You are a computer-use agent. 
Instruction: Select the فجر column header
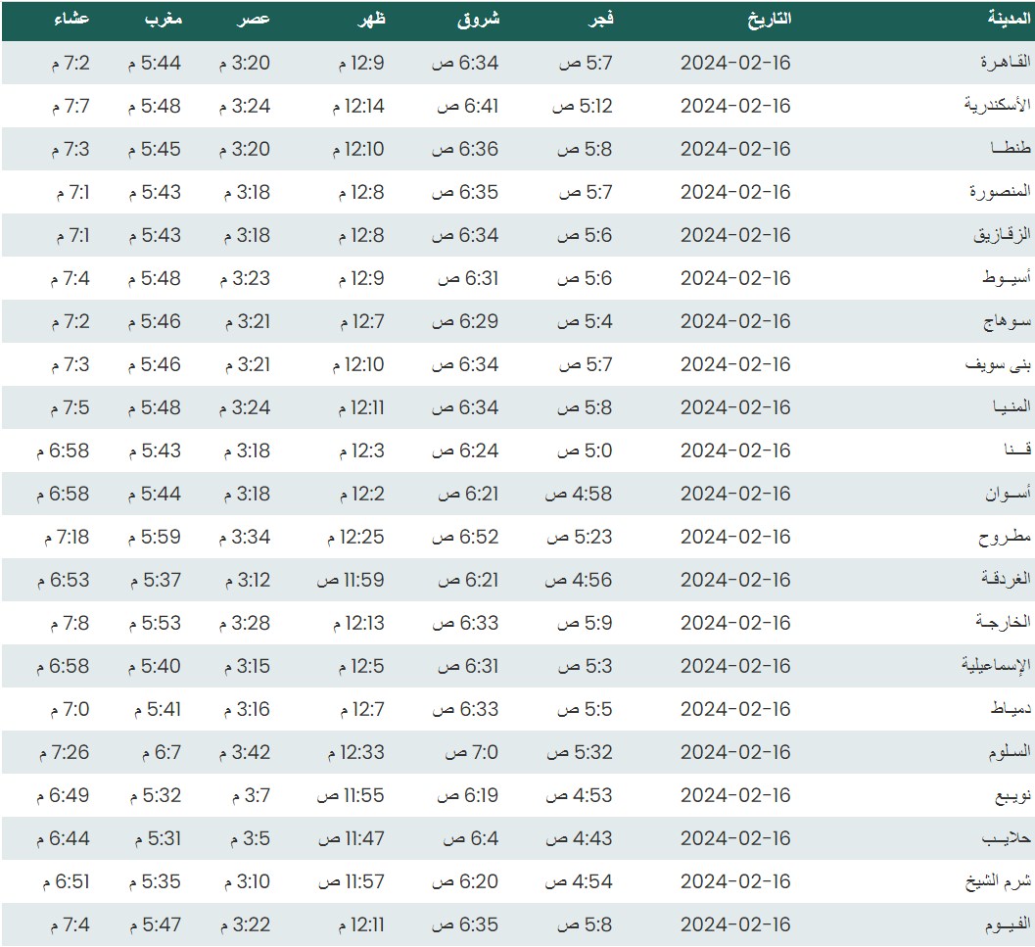tap(598, 20)
